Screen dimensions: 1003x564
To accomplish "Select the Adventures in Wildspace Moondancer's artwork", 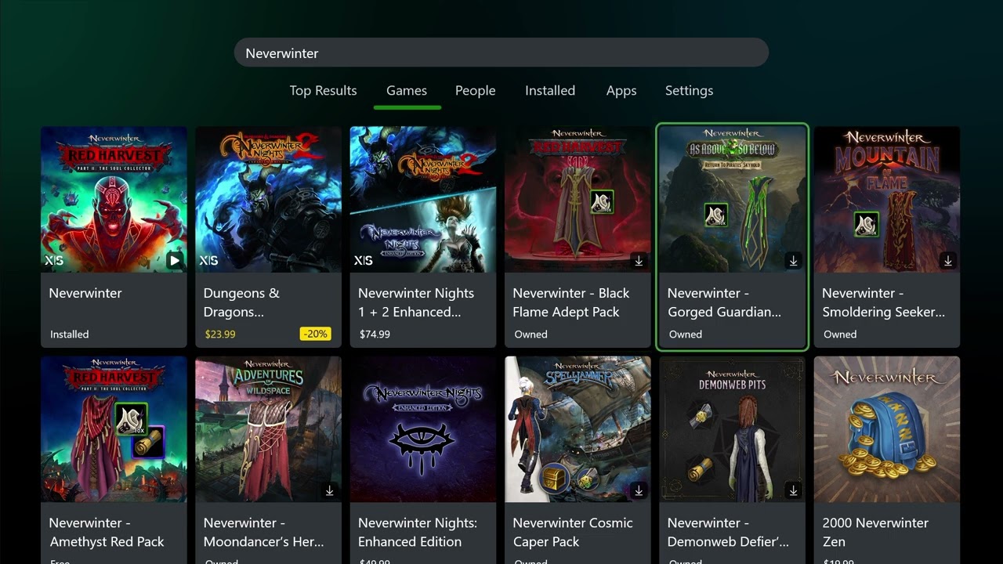I will pos(269,429).
